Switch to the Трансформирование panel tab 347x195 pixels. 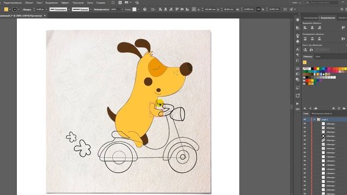(311, 18)
